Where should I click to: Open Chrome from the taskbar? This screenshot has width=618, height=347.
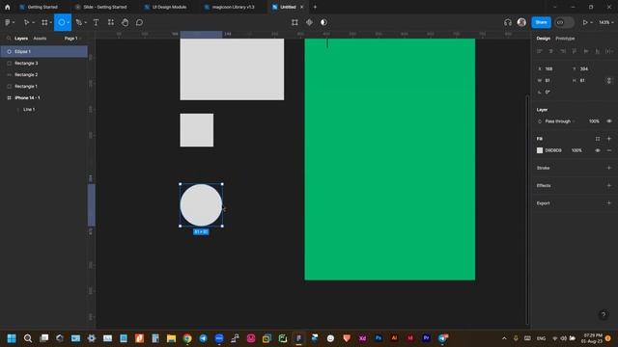tap(187, 338)
